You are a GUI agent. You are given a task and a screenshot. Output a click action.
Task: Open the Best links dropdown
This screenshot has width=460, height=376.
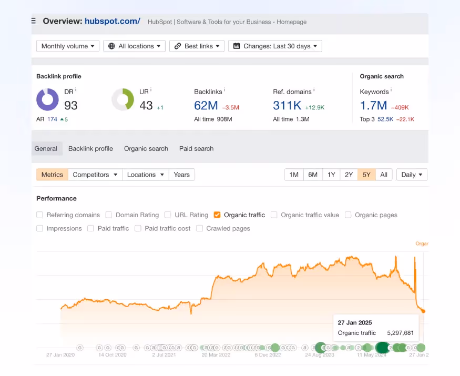point(197,46)
